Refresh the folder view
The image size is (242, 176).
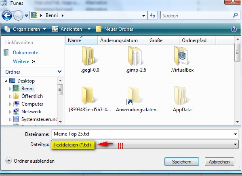pos(153,15)
